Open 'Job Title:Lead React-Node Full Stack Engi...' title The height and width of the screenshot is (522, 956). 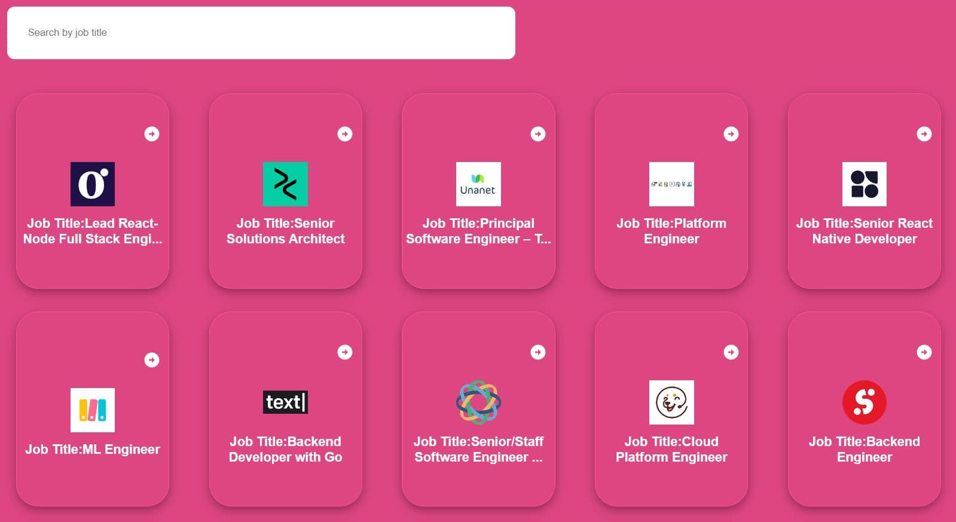(x=93, y=231)
